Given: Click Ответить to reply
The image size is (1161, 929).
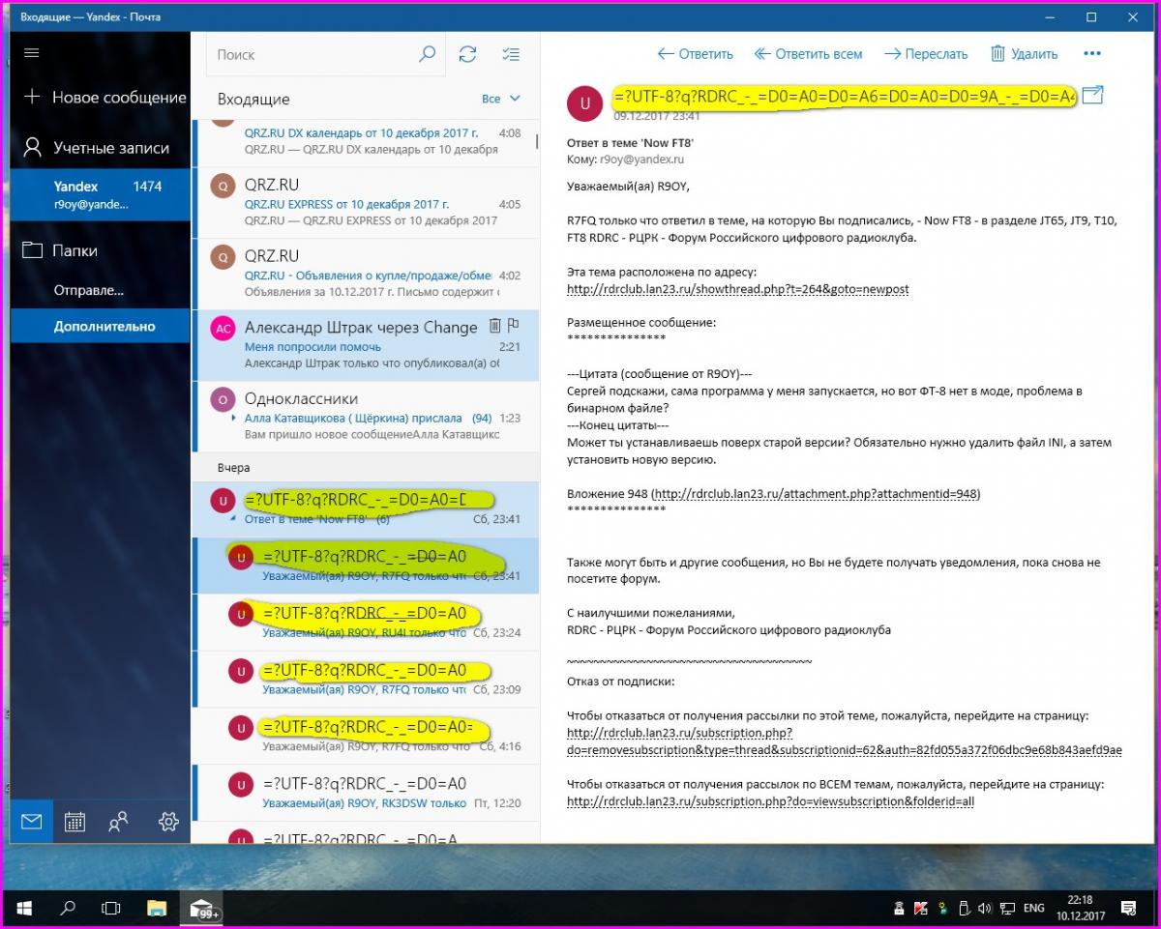Looking at the screenshot, I should click(695, 54).
